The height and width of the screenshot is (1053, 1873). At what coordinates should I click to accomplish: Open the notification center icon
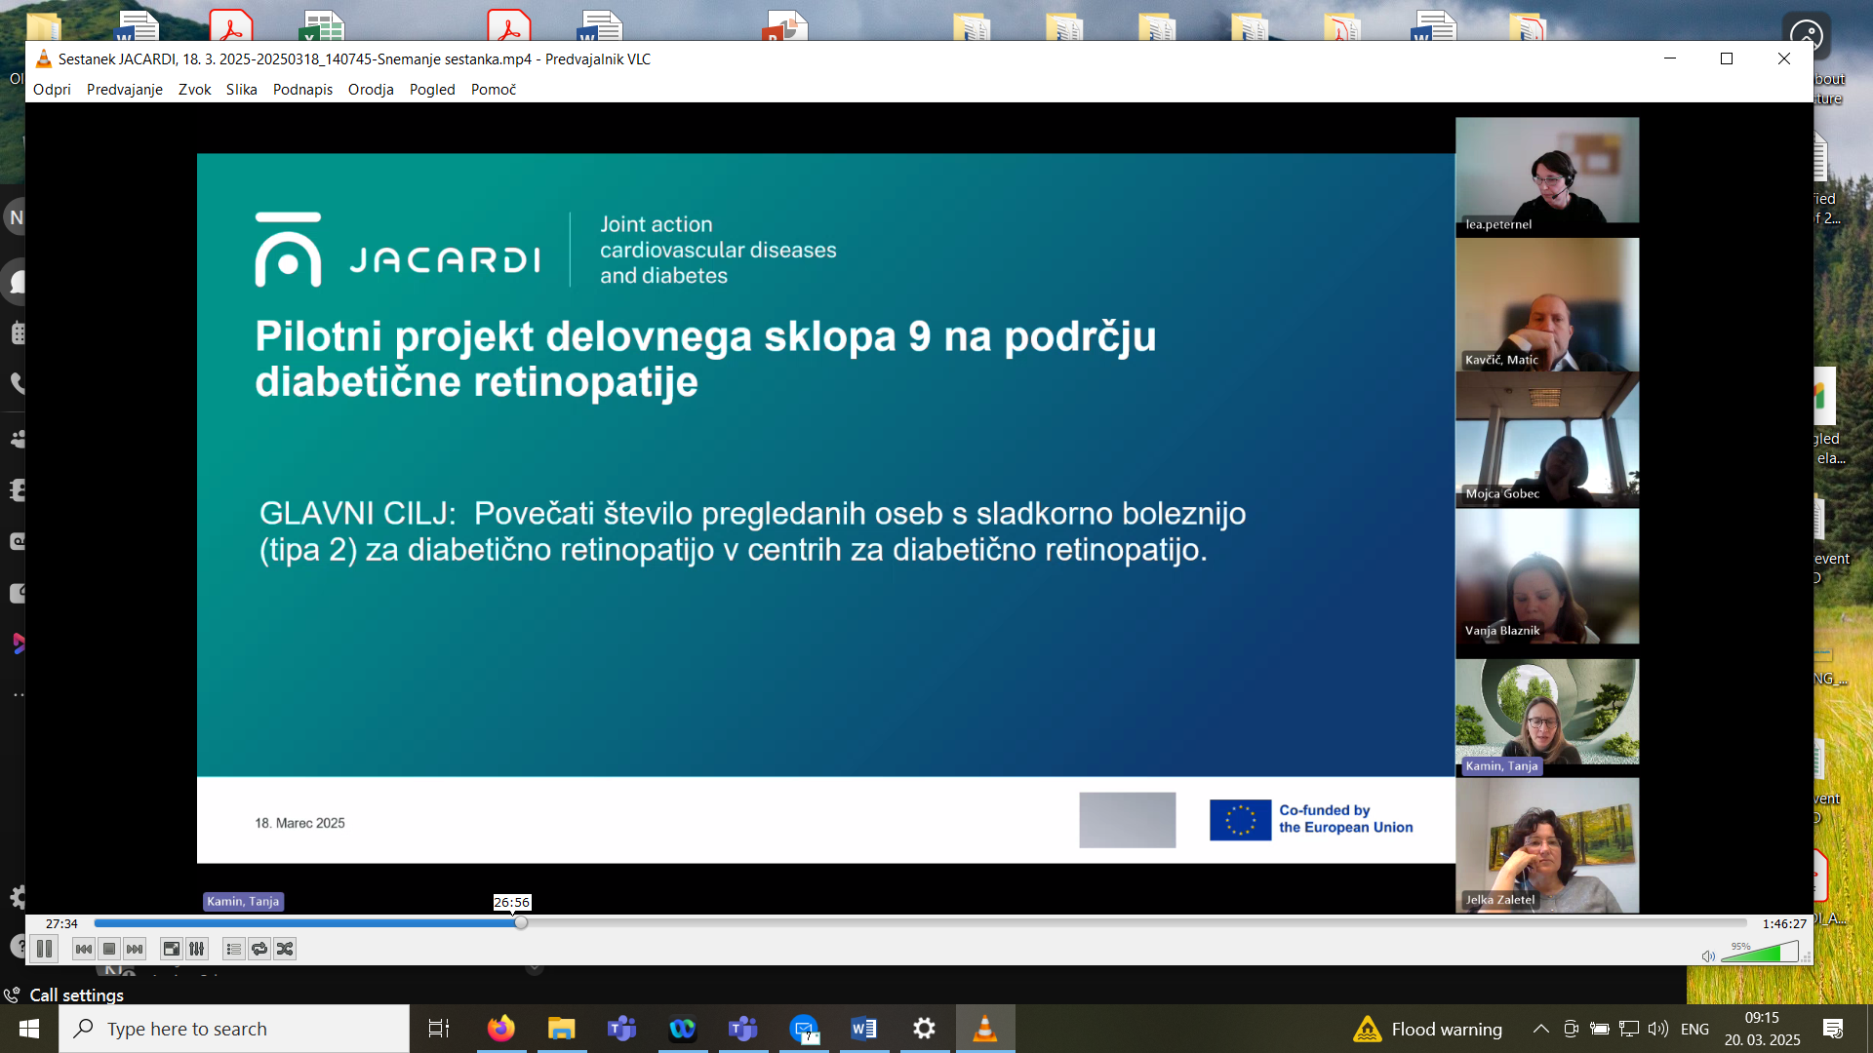(x=1833, y=1029)
